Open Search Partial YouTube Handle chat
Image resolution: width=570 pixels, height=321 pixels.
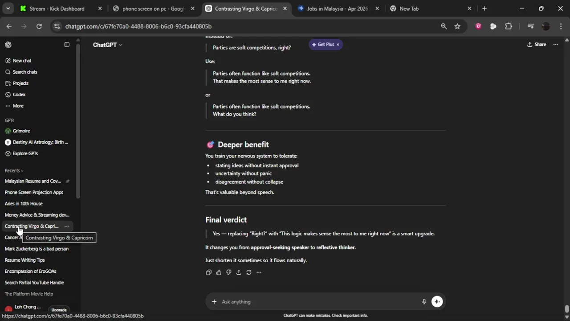[x=34, y=283]
